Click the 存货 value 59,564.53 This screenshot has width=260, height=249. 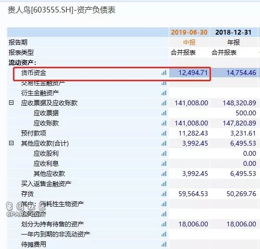[193, 194]
